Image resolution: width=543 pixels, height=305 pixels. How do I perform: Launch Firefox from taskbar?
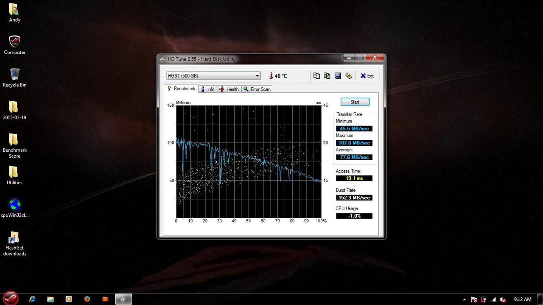pyautogui.click(x=87, y=299)
